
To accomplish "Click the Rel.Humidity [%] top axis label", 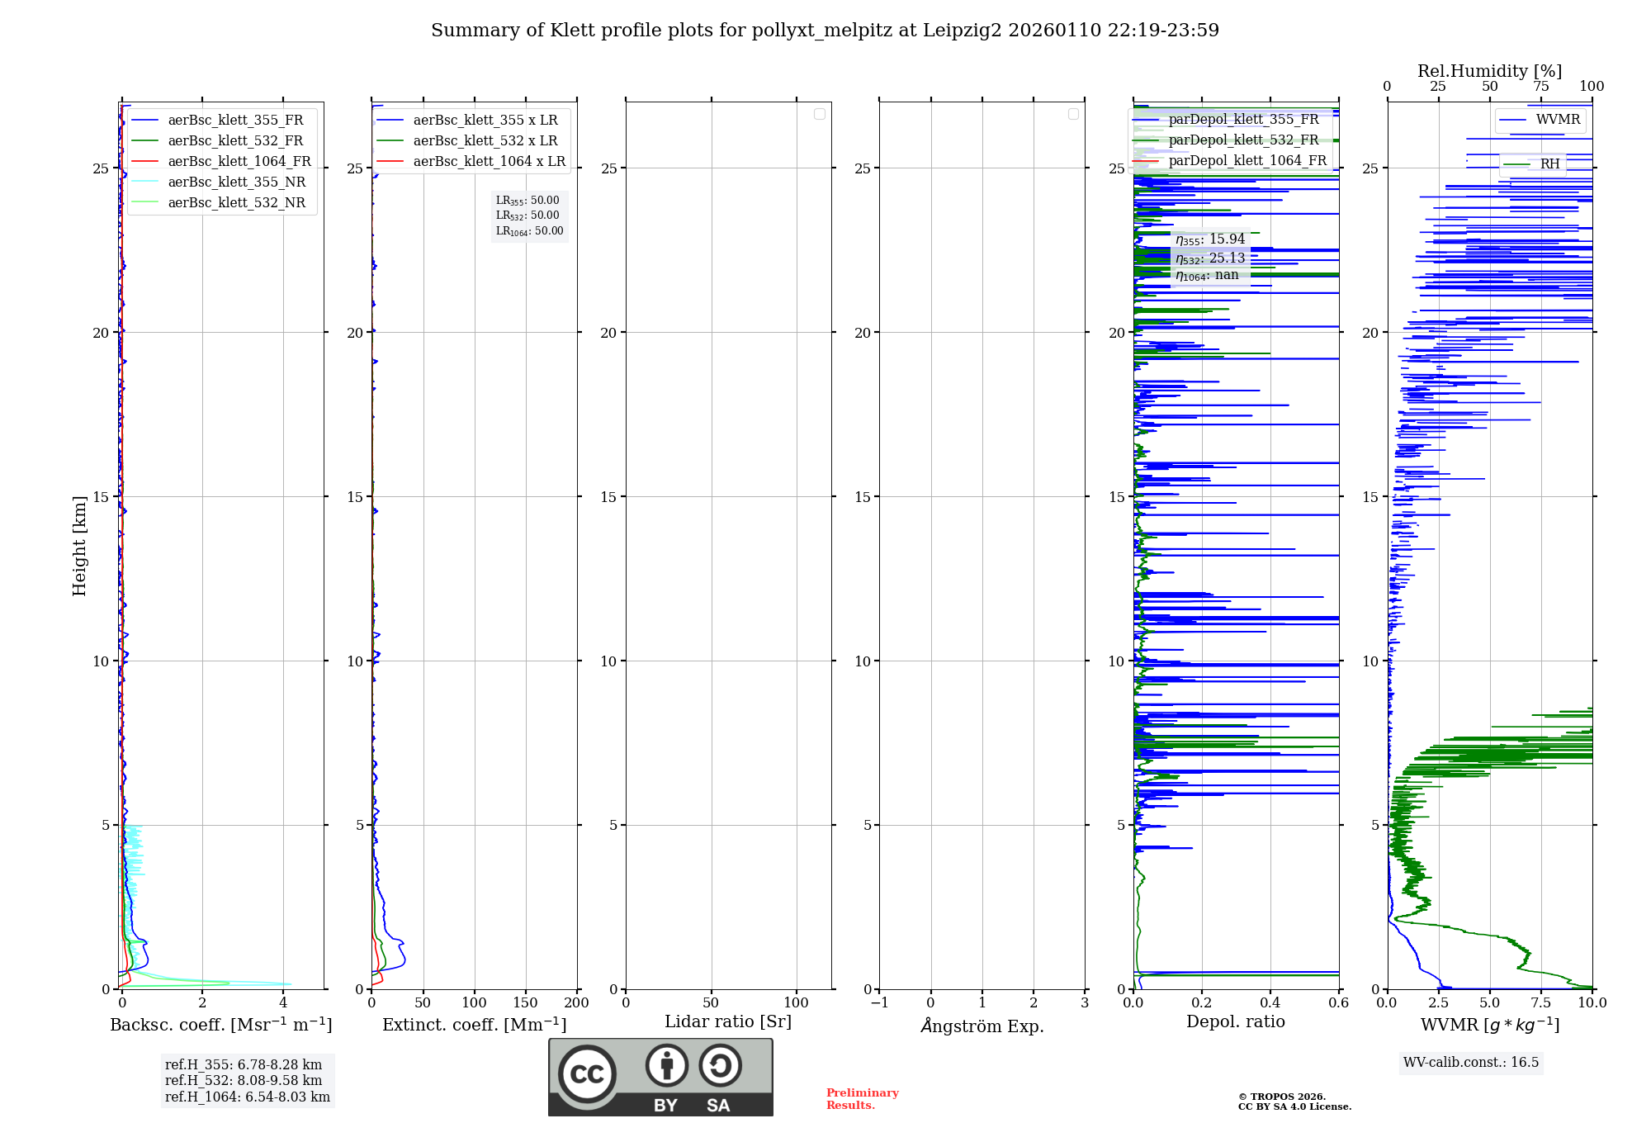I will pyautogui.click(x=1489, y=71).
